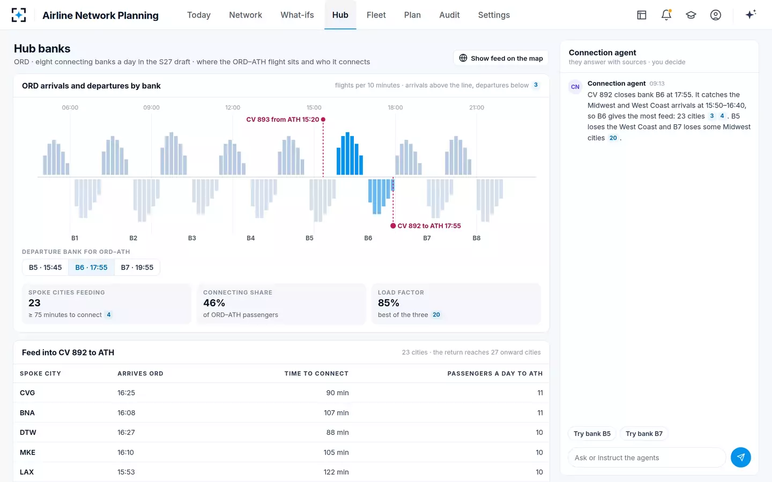Select departure bank B5 · 15:45
This screenshot has width=772, height=482.
[46, 267]
